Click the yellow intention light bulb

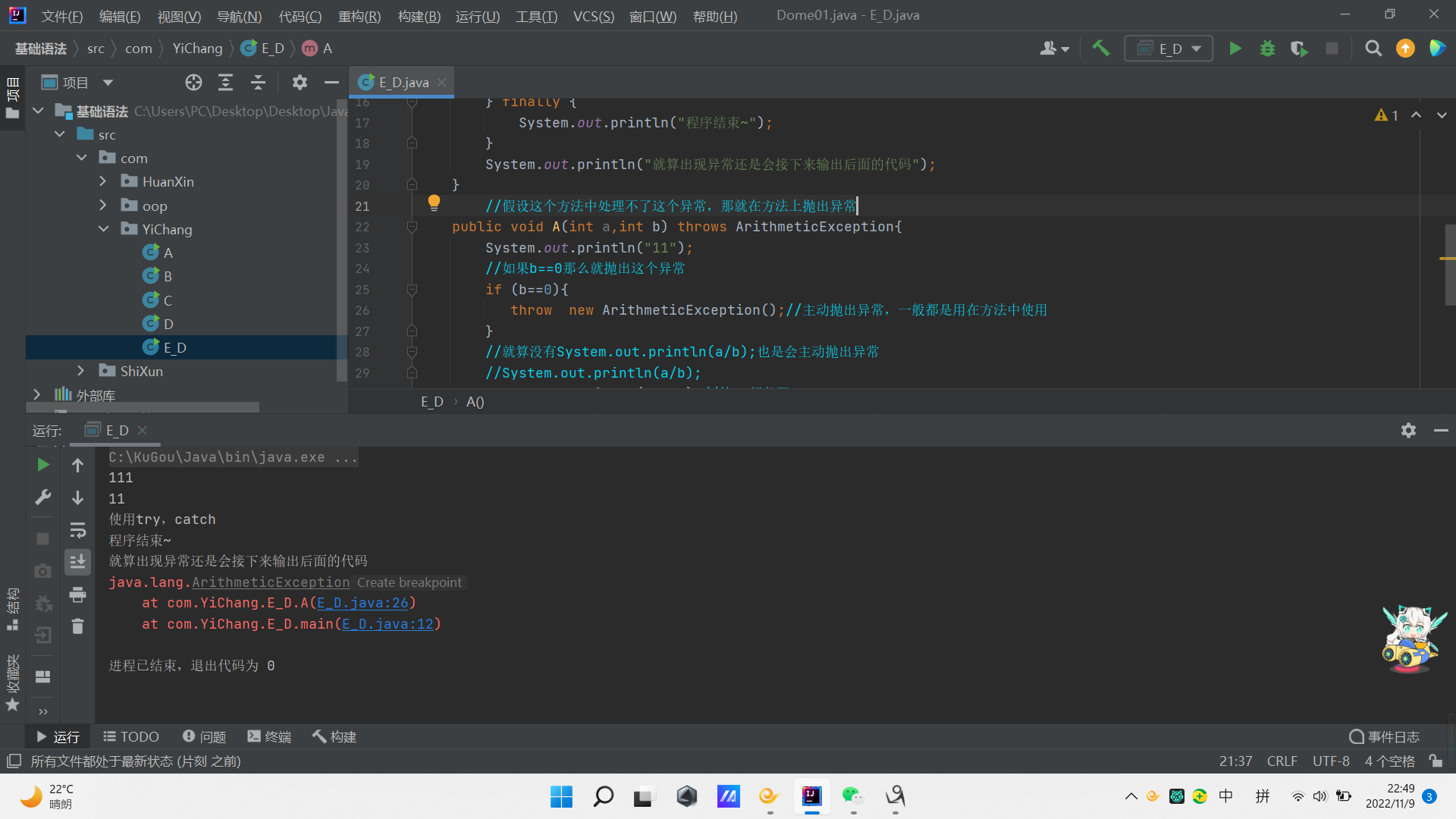(x=434, y=202)
